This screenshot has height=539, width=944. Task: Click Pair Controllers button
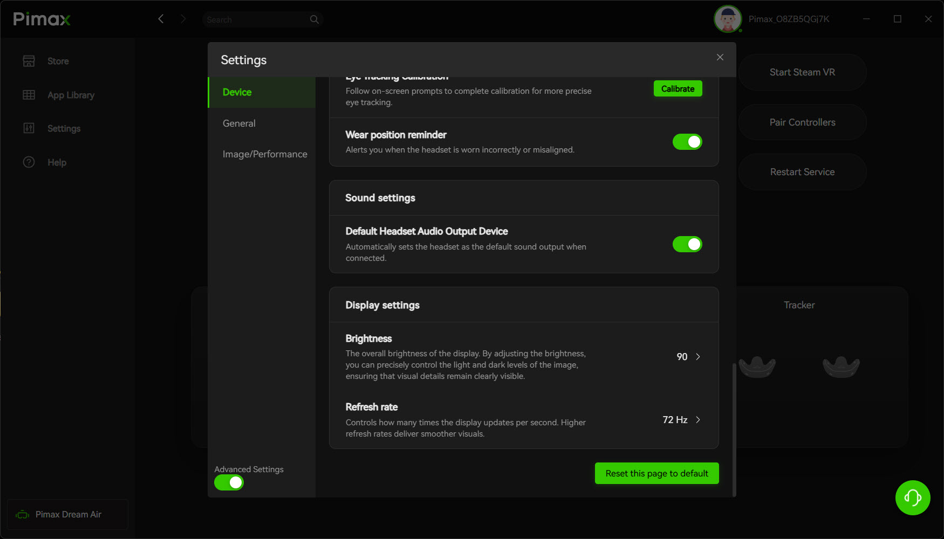802,122
